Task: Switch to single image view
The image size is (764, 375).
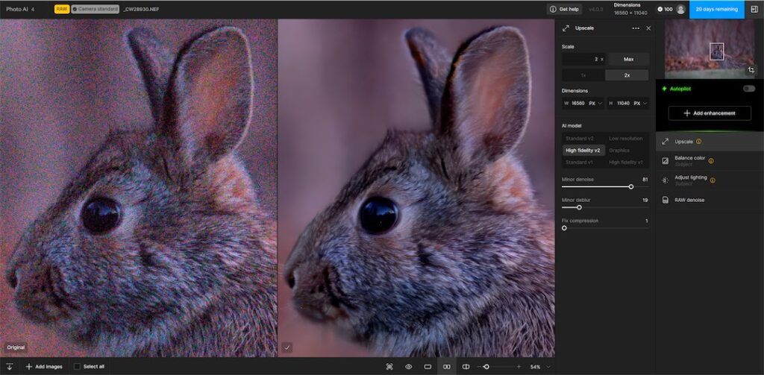Action: 428,367
